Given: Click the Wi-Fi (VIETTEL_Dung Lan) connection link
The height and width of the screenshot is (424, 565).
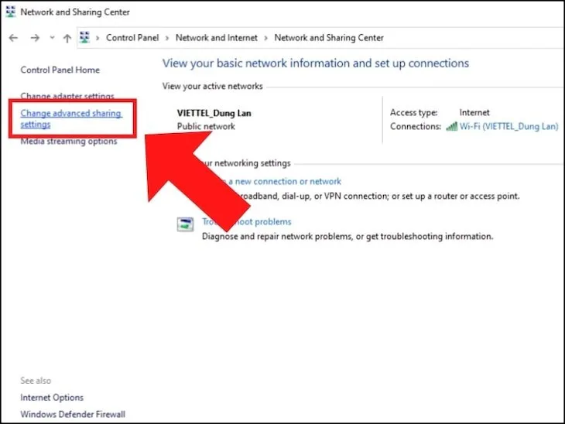Looking at the screenshot, I should click(x=508, y=126).
